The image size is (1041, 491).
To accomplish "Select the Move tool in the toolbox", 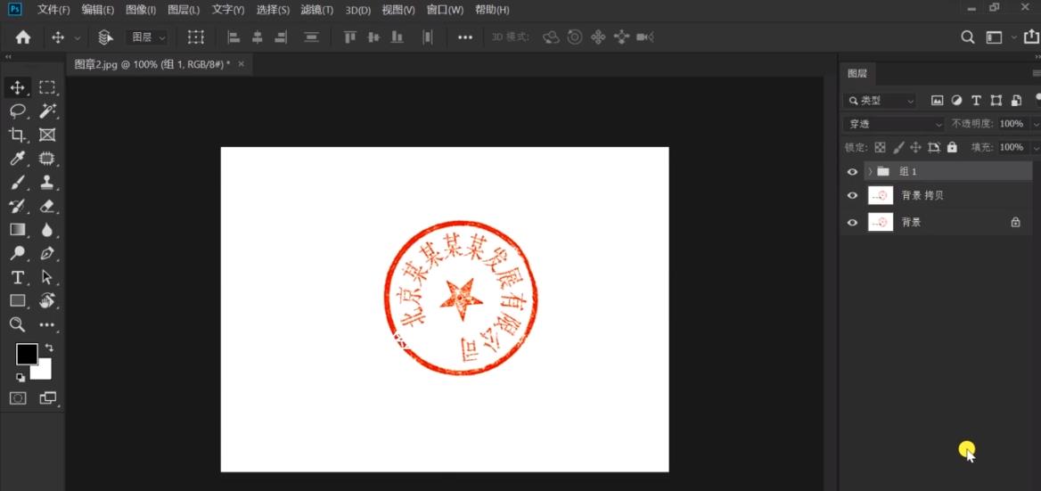I will coord(17,87).
